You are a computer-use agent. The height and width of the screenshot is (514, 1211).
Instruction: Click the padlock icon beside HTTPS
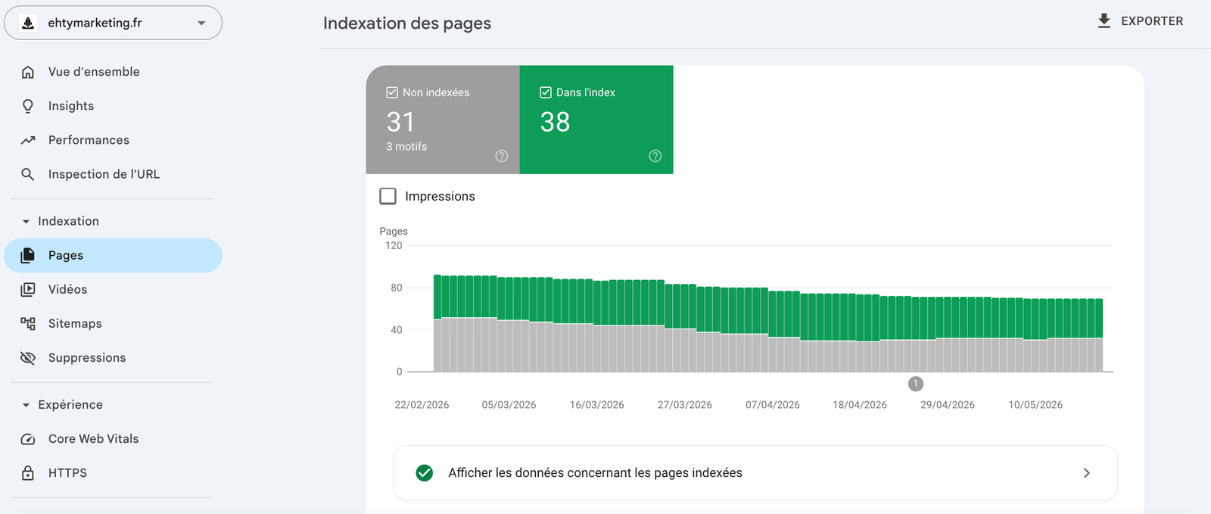[28, 473]
